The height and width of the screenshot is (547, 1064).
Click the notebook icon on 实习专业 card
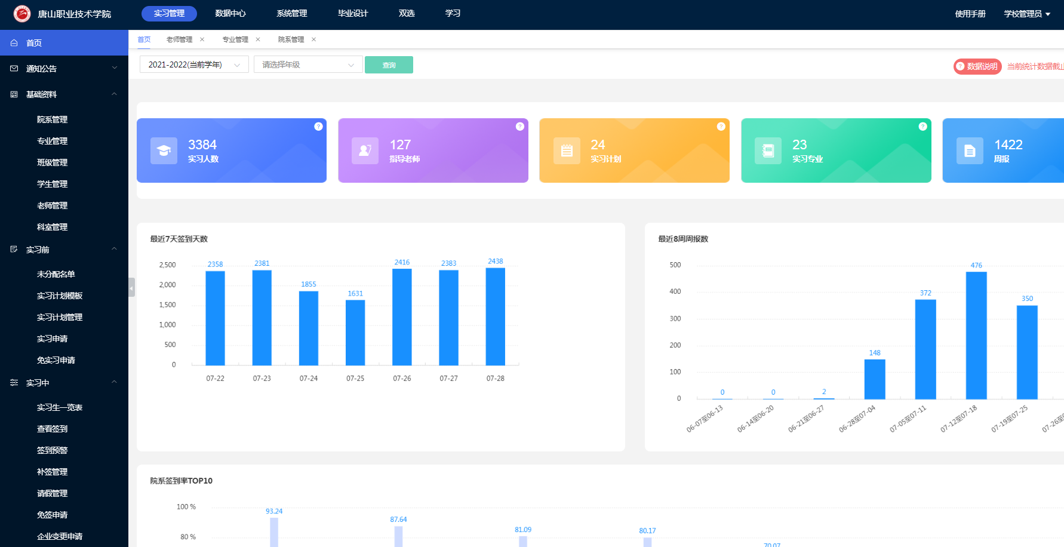(x=768, y=151)
